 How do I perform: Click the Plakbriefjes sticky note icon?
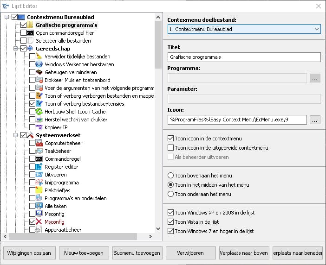click(x=39, y=190)
